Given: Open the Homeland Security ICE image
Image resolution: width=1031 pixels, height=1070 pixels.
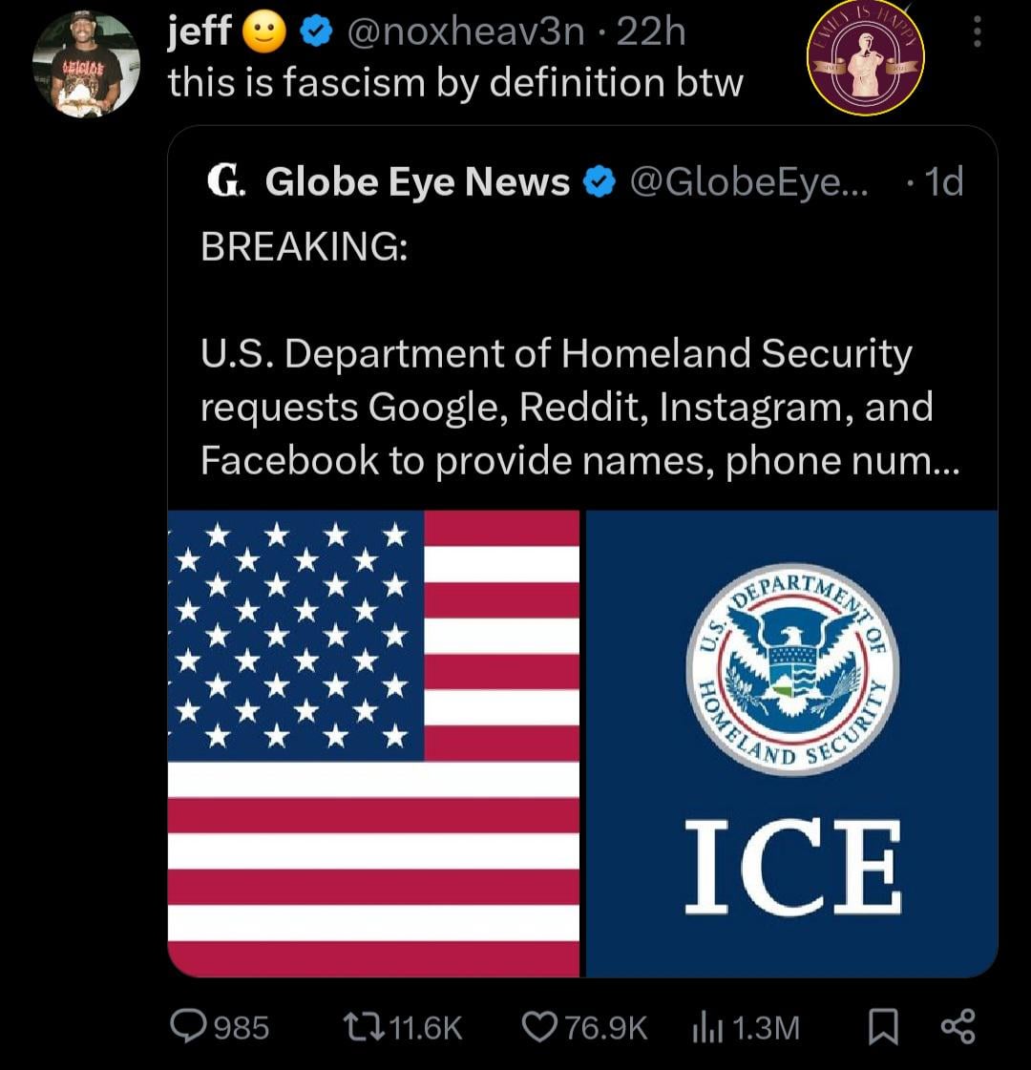Looking at the screenshot, I should [x=791, y=743].
